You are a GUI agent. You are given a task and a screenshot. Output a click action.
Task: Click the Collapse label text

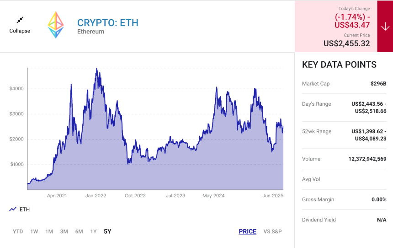(20, 31)
